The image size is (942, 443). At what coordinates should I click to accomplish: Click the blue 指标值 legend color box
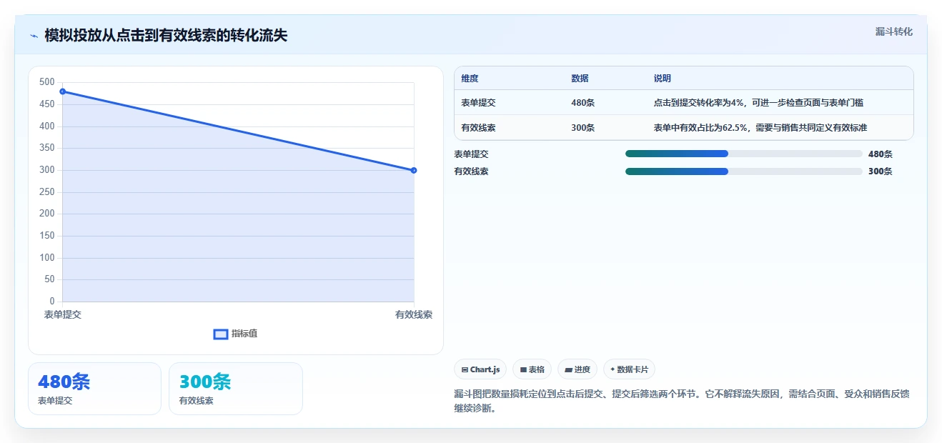click(221, 334)
